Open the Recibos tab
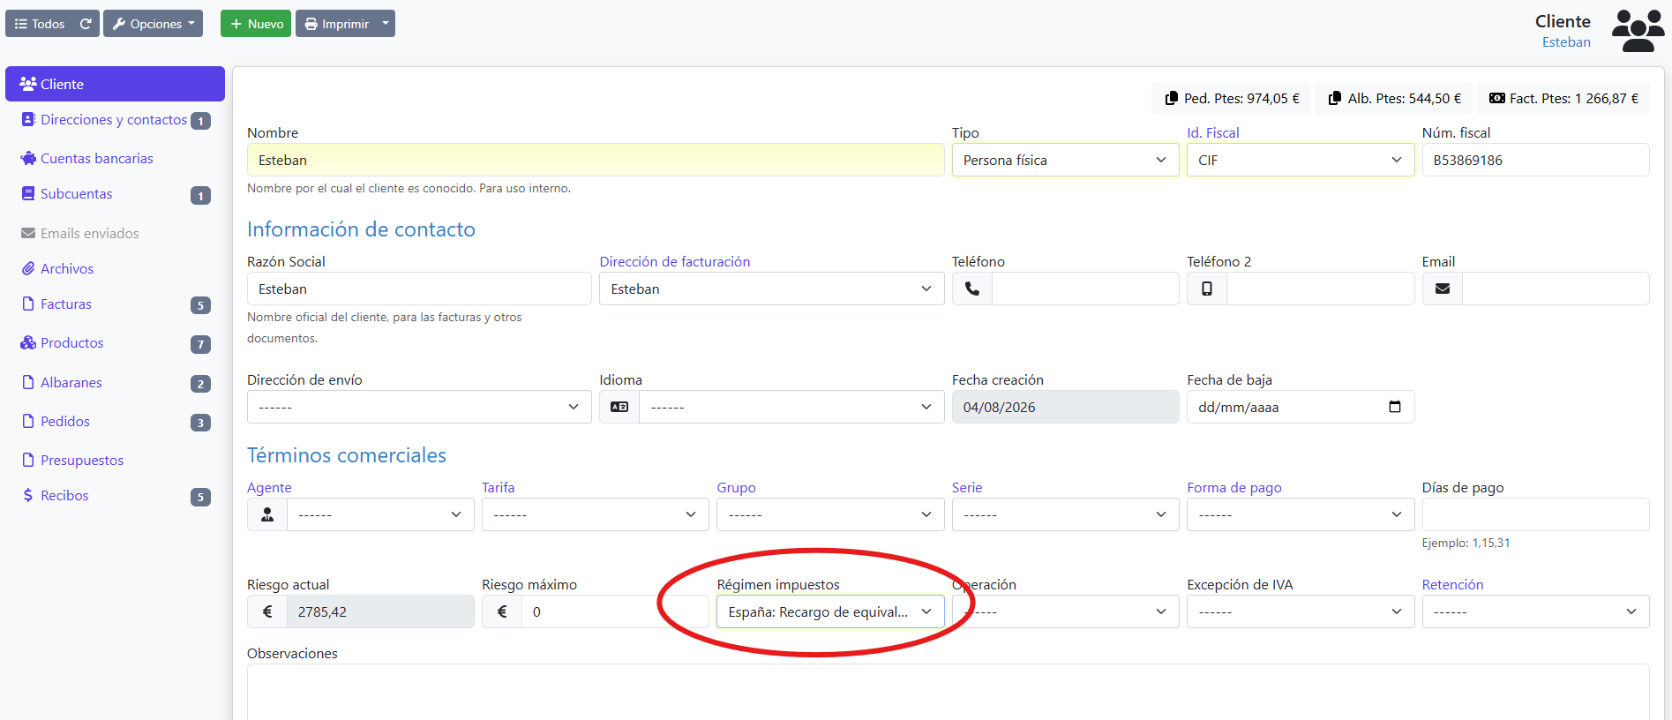1672x720 pixels. (x=115, y=496)
